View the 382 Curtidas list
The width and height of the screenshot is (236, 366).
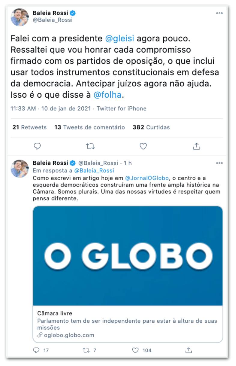151,127
